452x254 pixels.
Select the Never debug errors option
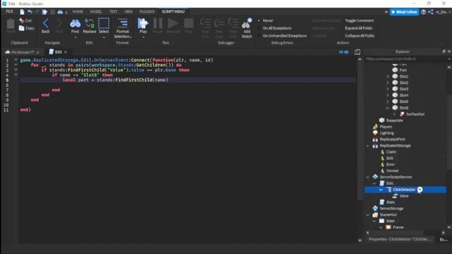[268, 20]
